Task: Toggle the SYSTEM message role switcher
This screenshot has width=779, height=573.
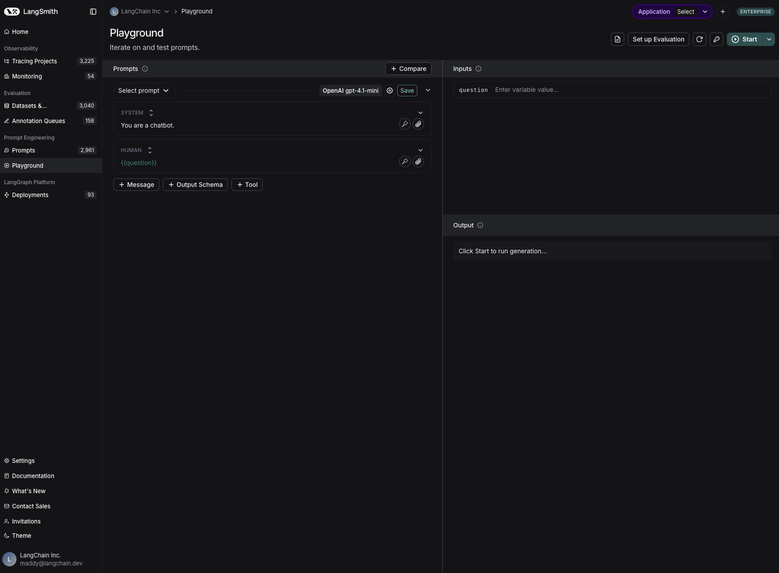Action: pyautogui.click(x=151, y=113)
